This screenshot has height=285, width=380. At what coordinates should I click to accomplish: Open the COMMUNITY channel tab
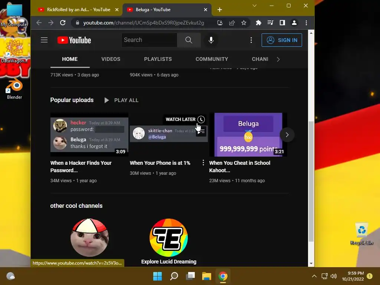212,59
